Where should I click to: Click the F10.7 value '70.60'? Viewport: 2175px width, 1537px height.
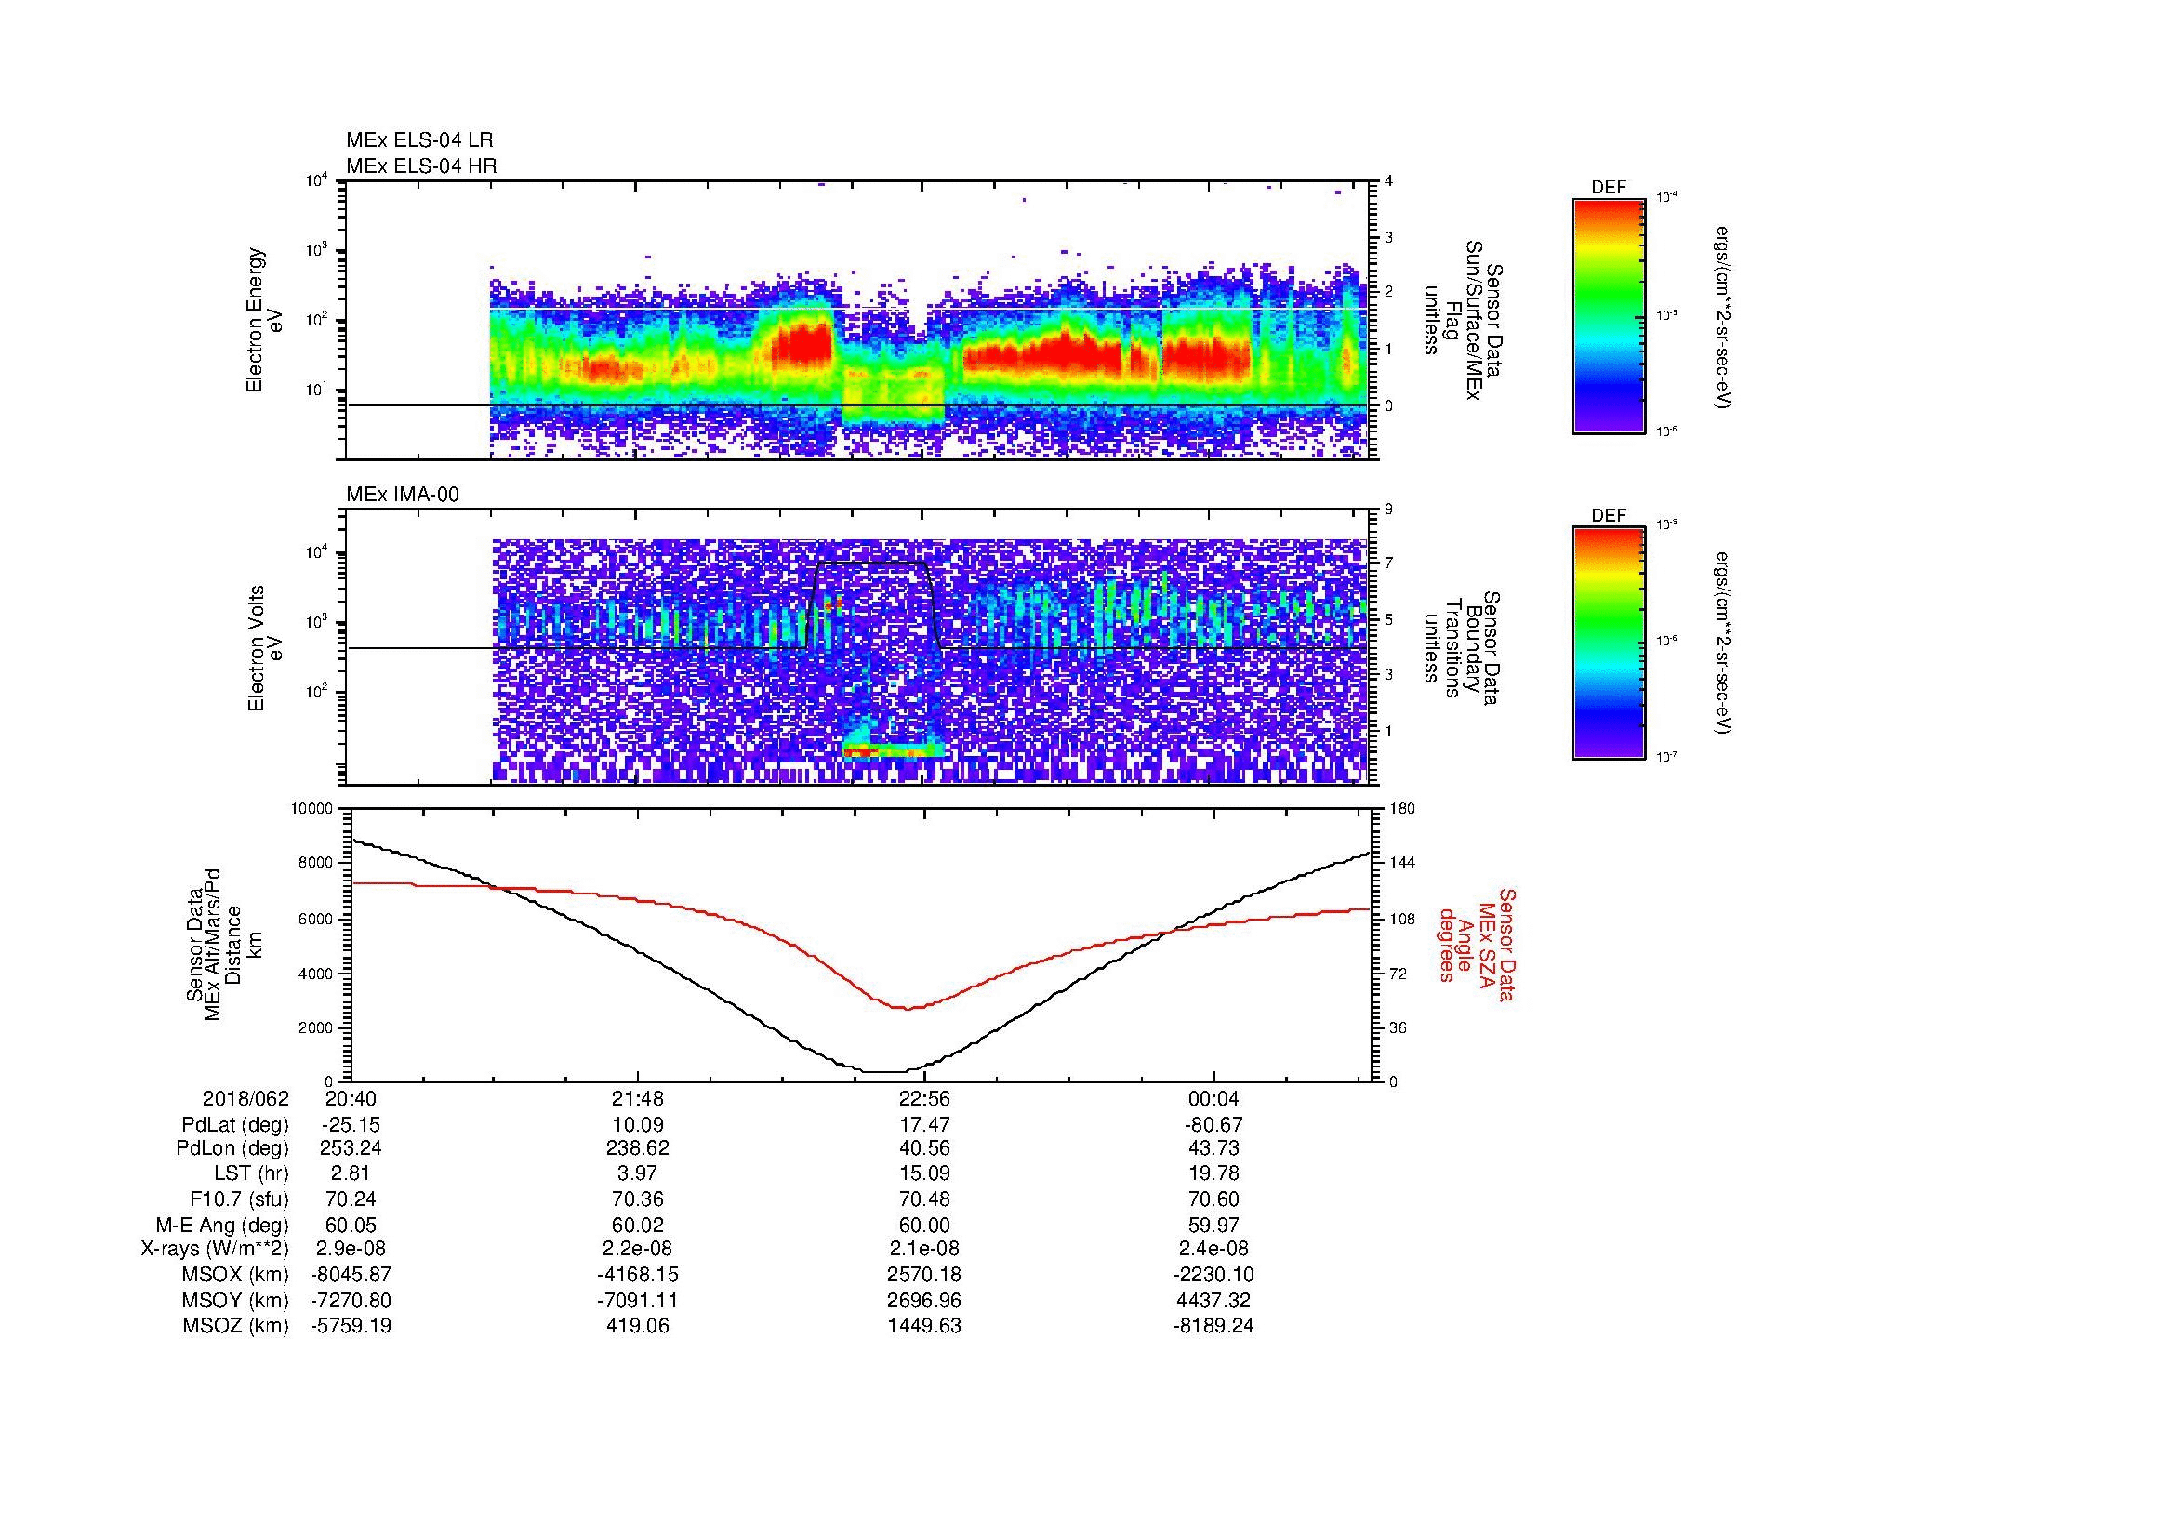point(1213,1199)
